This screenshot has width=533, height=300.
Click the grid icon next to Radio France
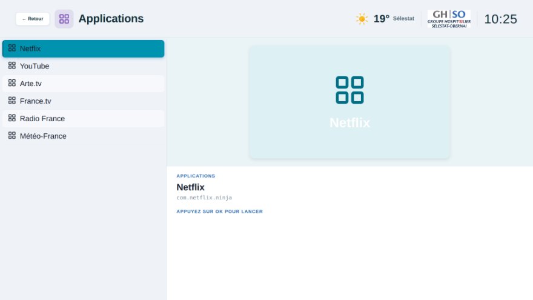coord(12,118)
